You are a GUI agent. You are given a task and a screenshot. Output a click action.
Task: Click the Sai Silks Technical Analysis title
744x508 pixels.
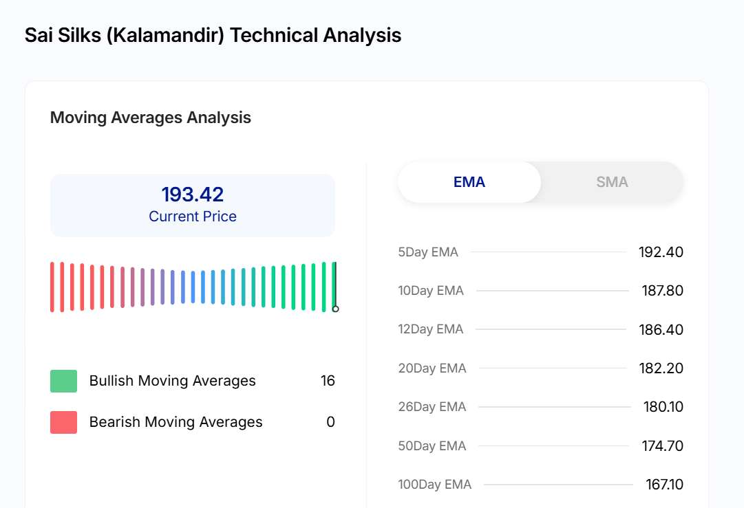(213, 36)
